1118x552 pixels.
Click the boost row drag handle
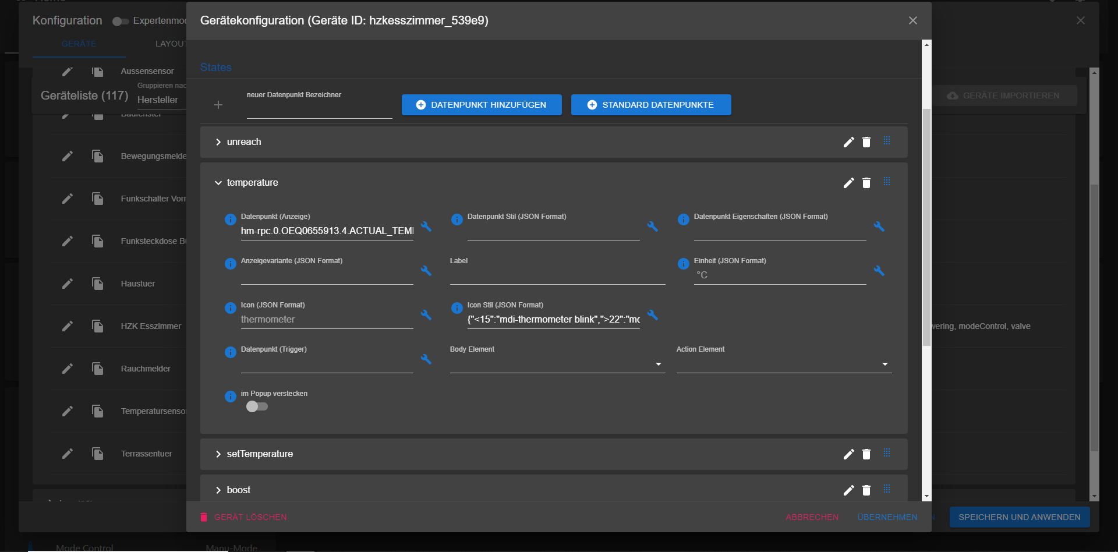887,489
